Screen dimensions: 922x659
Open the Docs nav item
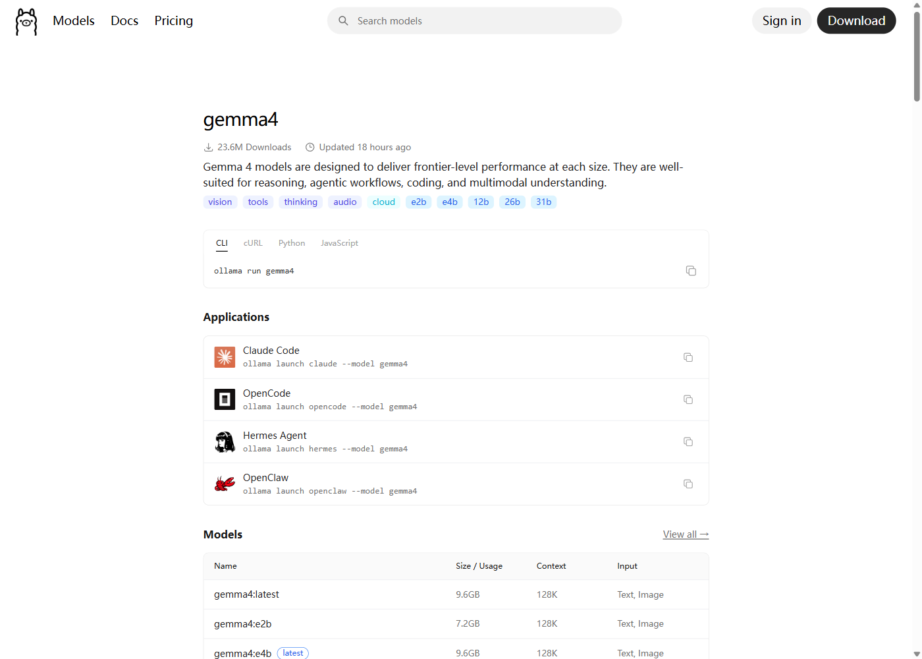[x=124, y=21]
